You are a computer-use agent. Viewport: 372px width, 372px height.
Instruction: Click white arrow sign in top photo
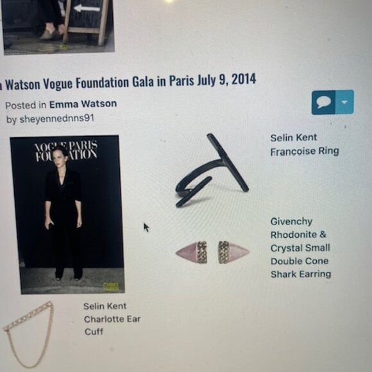coord(87,8)
